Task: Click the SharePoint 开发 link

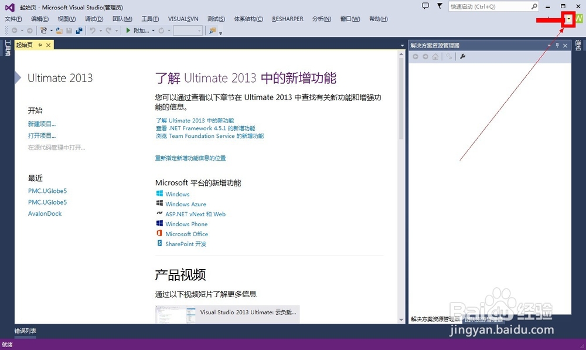Action: (186, 244)
